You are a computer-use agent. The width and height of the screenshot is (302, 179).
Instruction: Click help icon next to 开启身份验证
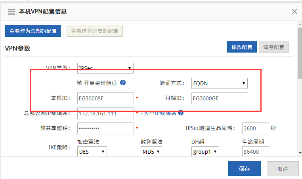(x=123, y=83)
